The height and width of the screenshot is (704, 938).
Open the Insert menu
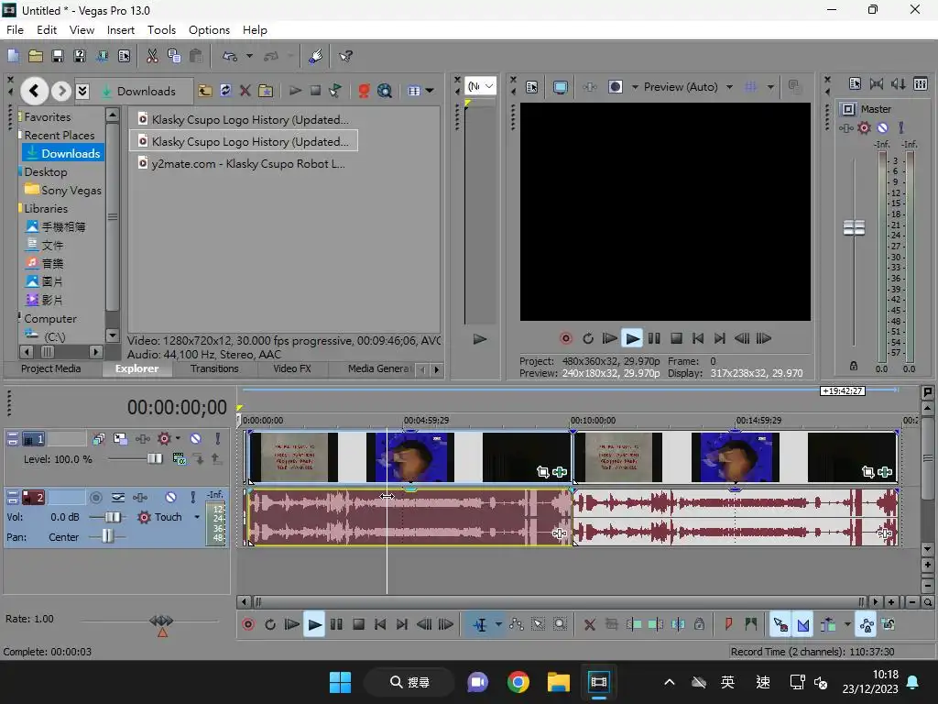pyautogui.click(x=121, y=30)
